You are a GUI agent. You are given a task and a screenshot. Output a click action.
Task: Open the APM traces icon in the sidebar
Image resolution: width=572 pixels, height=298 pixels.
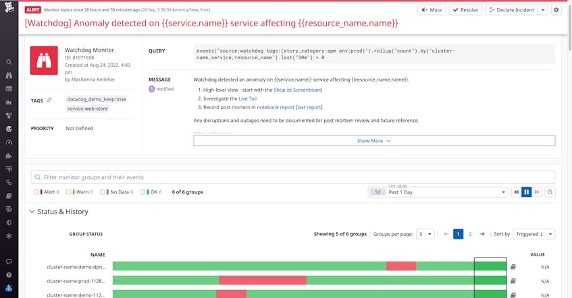(9, 169)
